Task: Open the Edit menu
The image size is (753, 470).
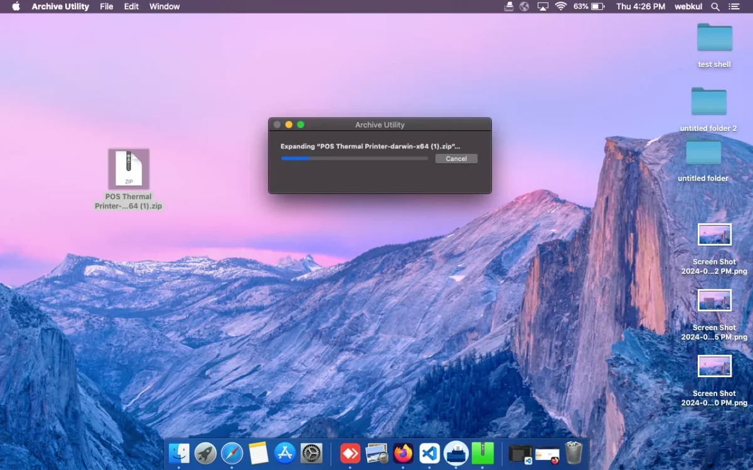Action: point(131,6)
